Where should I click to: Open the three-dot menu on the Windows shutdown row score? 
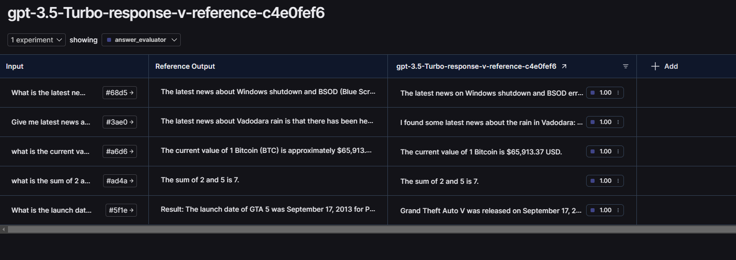(x=618, y=93)
